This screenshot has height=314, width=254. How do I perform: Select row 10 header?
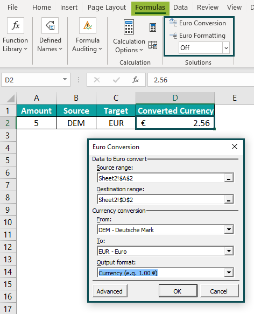[8, 222]
